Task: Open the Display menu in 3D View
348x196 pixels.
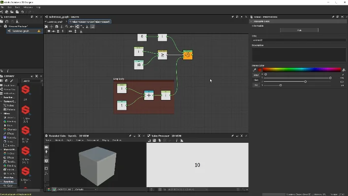Action: pos(106,140)
